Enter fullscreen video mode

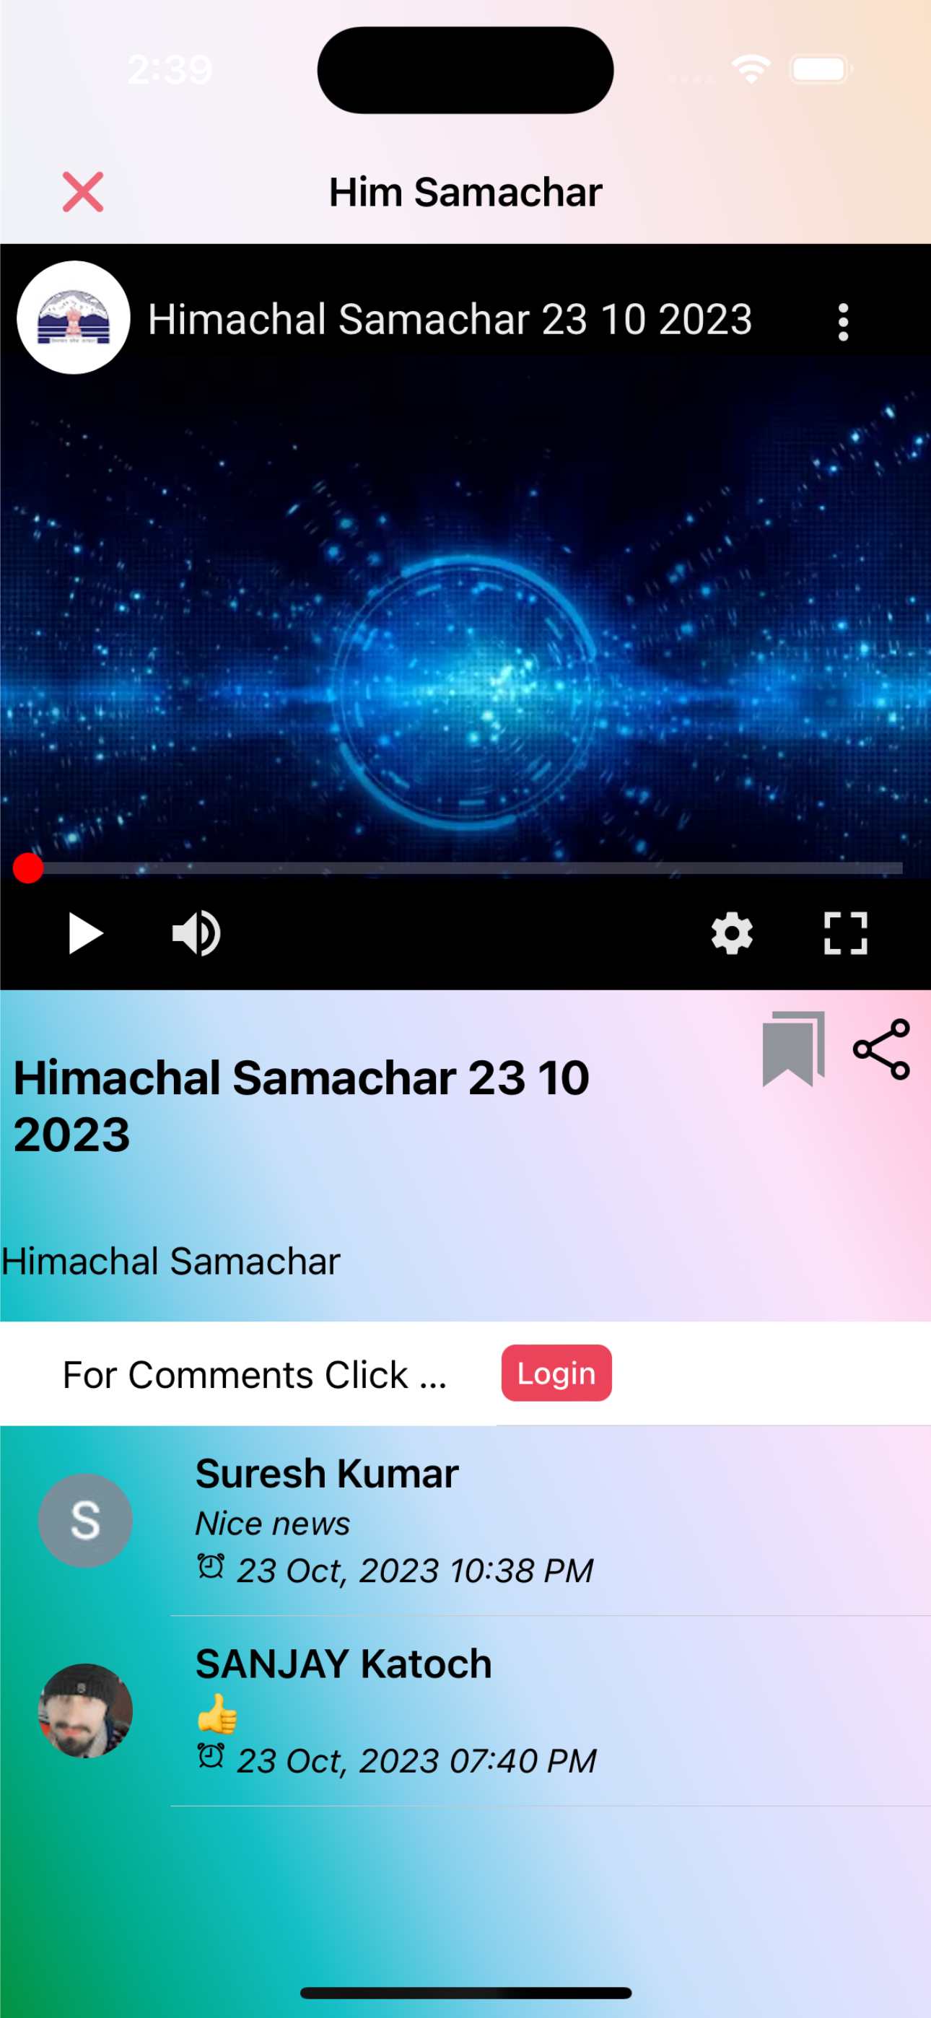coord(846,933)
